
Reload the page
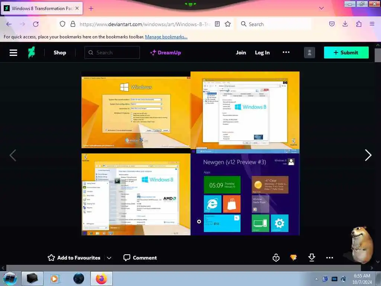[36, 24]
